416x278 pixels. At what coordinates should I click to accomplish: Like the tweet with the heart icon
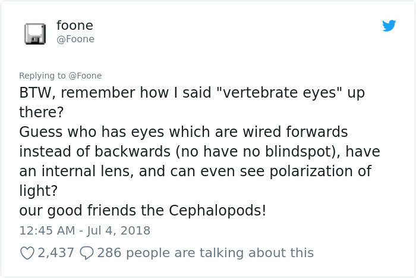[27, 253]
